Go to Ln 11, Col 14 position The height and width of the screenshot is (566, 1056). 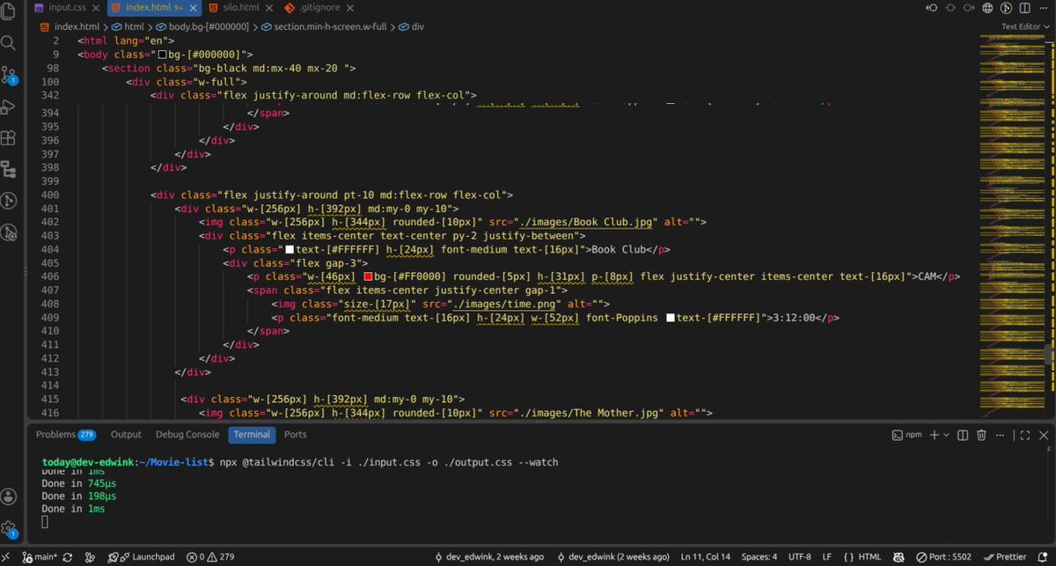(705, 557)
